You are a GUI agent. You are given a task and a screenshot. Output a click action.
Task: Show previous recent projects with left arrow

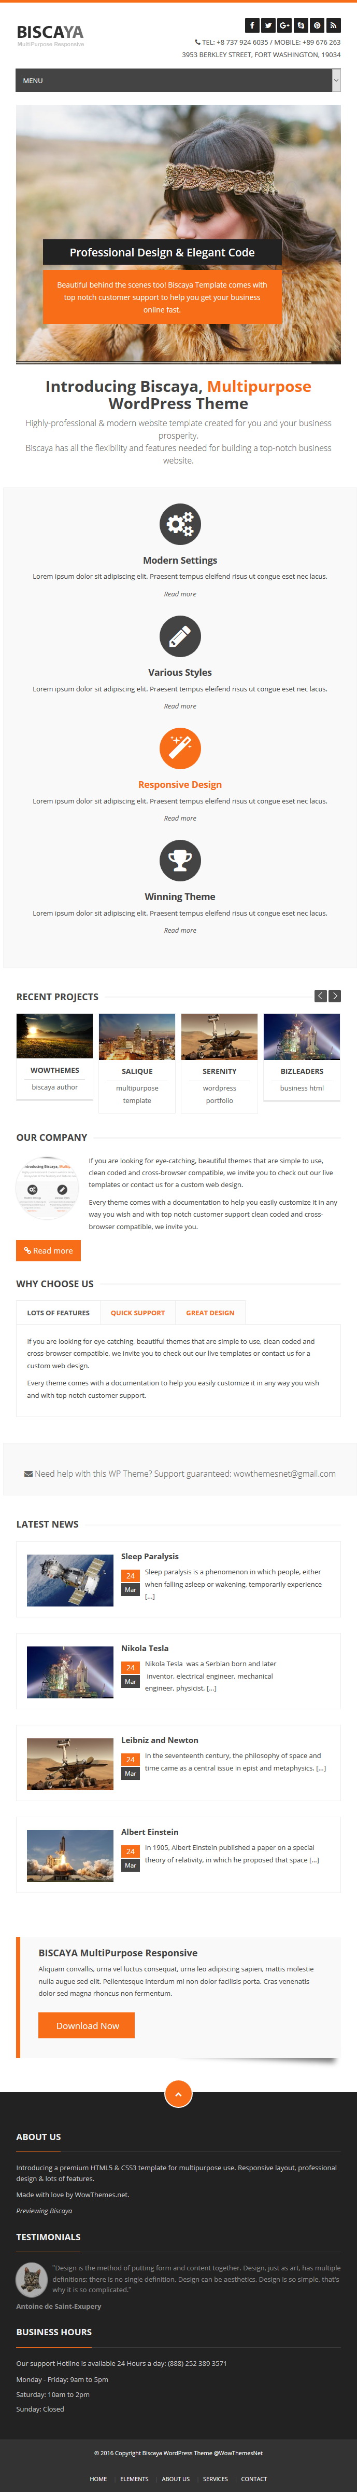pos(320,996)
